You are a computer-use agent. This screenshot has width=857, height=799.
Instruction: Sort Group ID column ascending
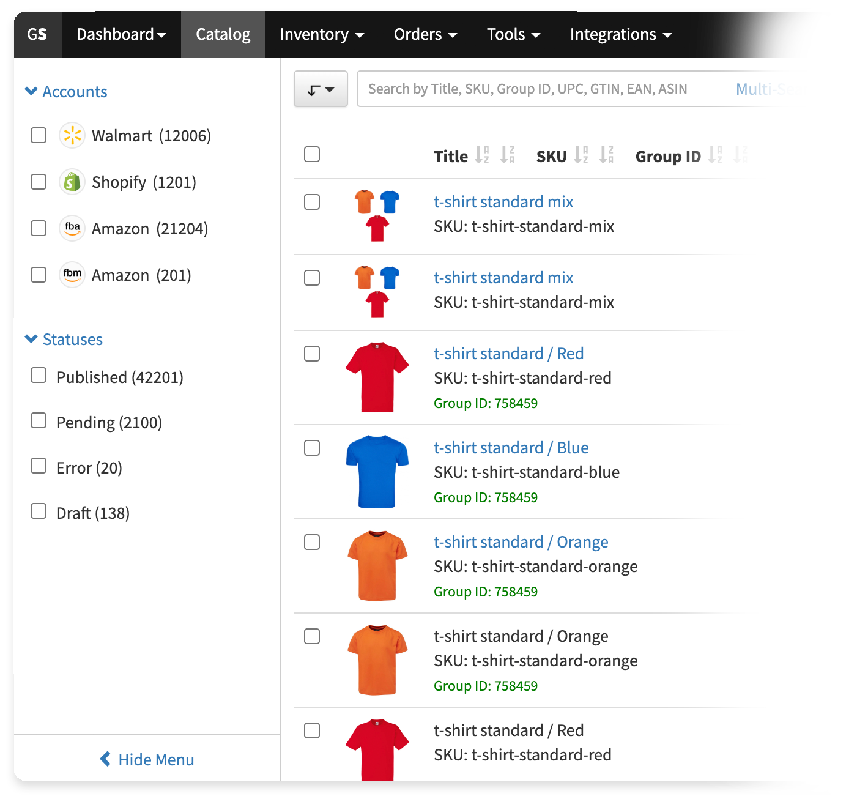[x=714, y=155]
